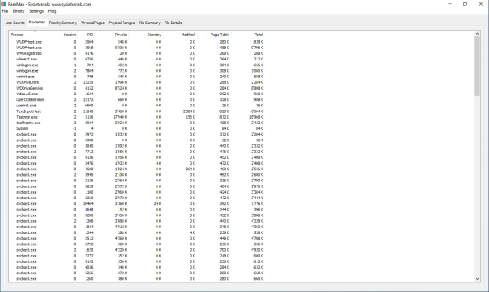
Task: Select the svchost.exe row with PID 2272
Action: (137, 256)
